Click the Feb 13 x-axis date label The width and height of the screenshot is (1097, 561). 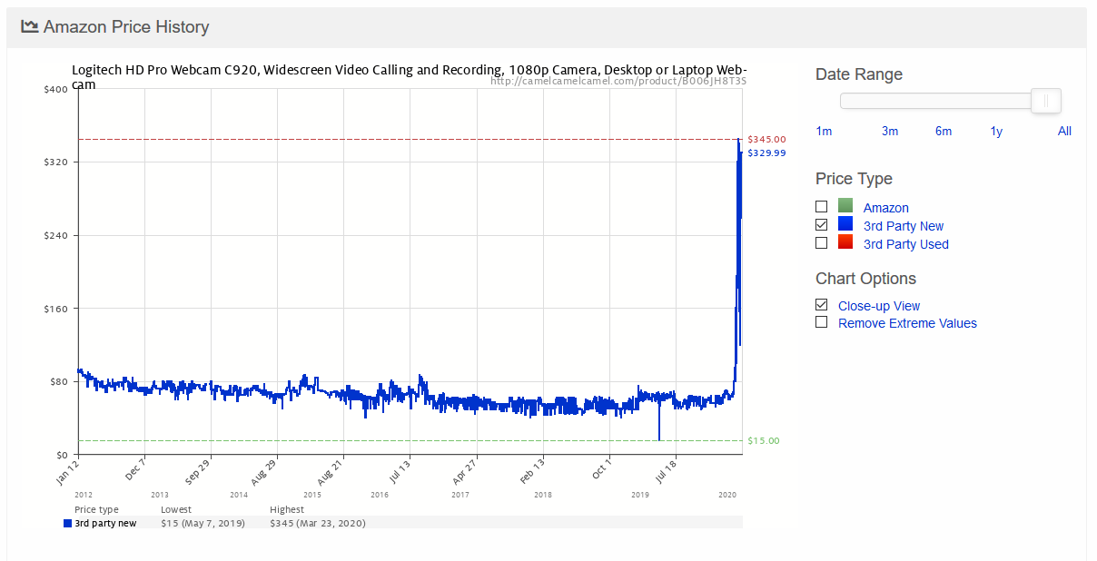coord(531,473)
